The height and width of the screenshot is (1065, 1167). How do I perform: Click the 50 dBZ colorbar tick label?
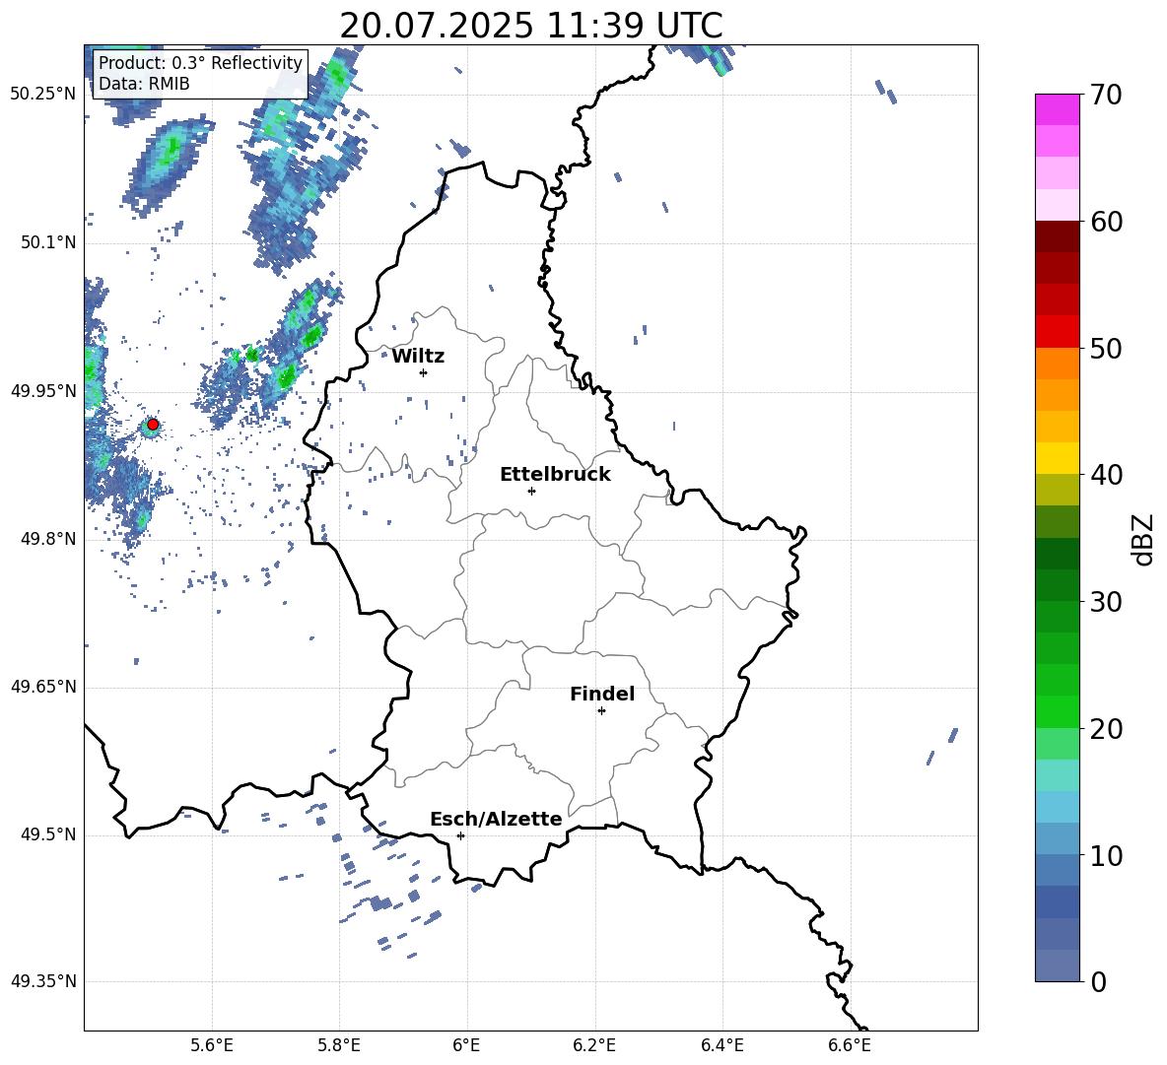coord(1107,348)
